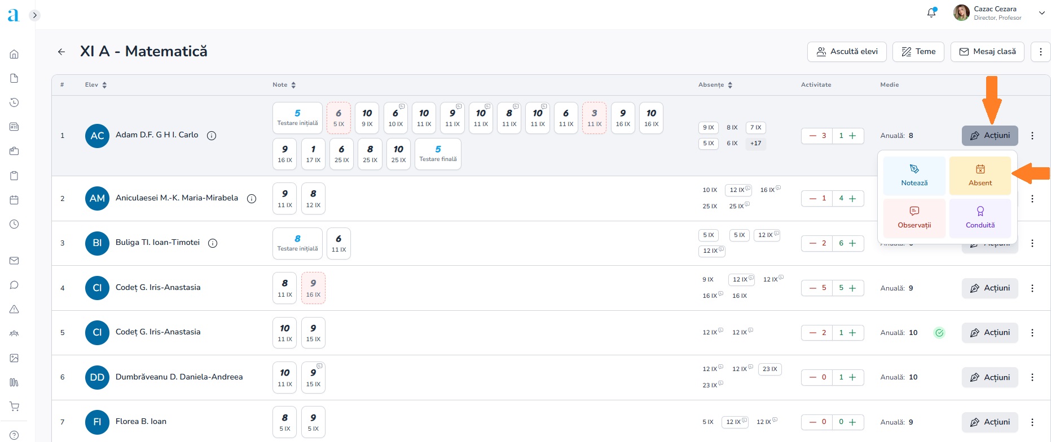Sort the table by Elev column

point(104,85)
